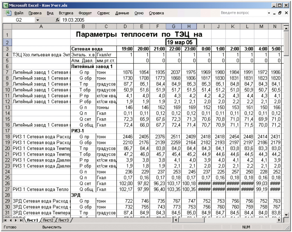292x232 pixels.
Task: Click cell with value 2037
Action: click(x=173, y=72)
